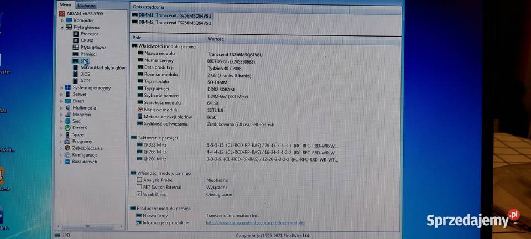Click the Metoda detekcji błędów icon
Viewport: 531px width, 239px height.
click(140, 117)
